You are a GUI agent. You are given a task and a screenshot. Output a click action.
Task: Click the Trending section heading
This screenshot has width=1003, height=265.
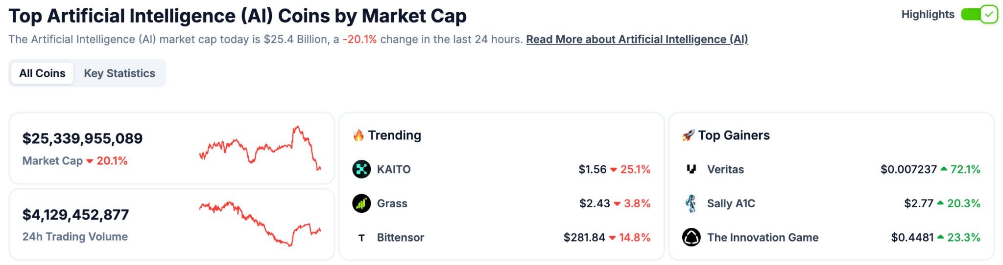[x=394, y=135]
